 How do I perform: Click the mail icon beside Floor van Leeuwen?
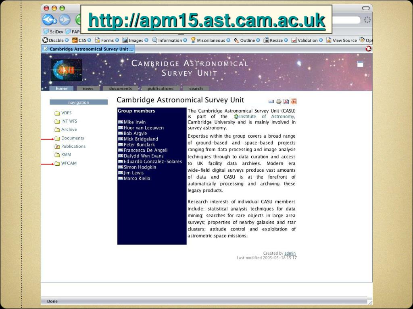pyautogui.click(x=121, y=128)
